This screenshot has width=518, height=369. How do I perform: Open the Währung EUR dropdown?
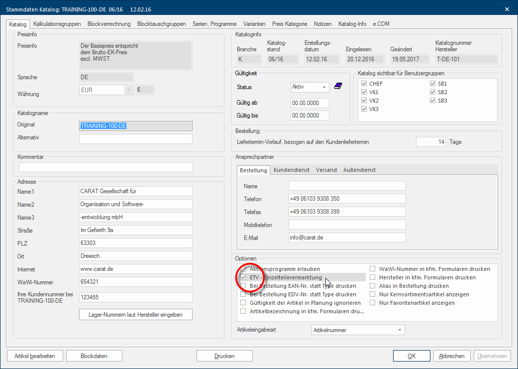click(105, 90)
